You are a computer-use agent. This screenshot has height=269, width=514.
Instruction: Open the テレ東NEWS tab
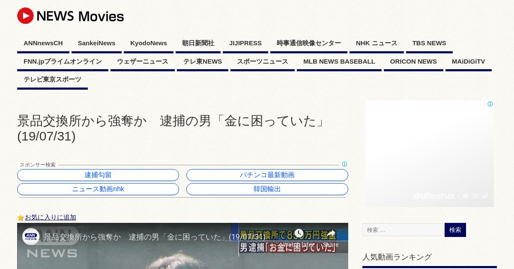coord(203,61)
